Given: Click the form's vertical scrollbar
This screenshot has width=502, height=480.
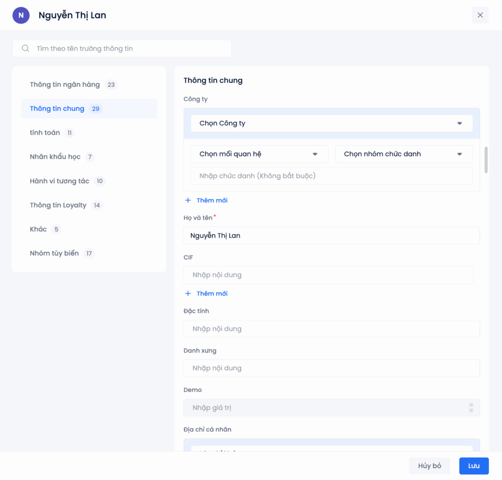Looking at the screenshot, I should [486, 160].
